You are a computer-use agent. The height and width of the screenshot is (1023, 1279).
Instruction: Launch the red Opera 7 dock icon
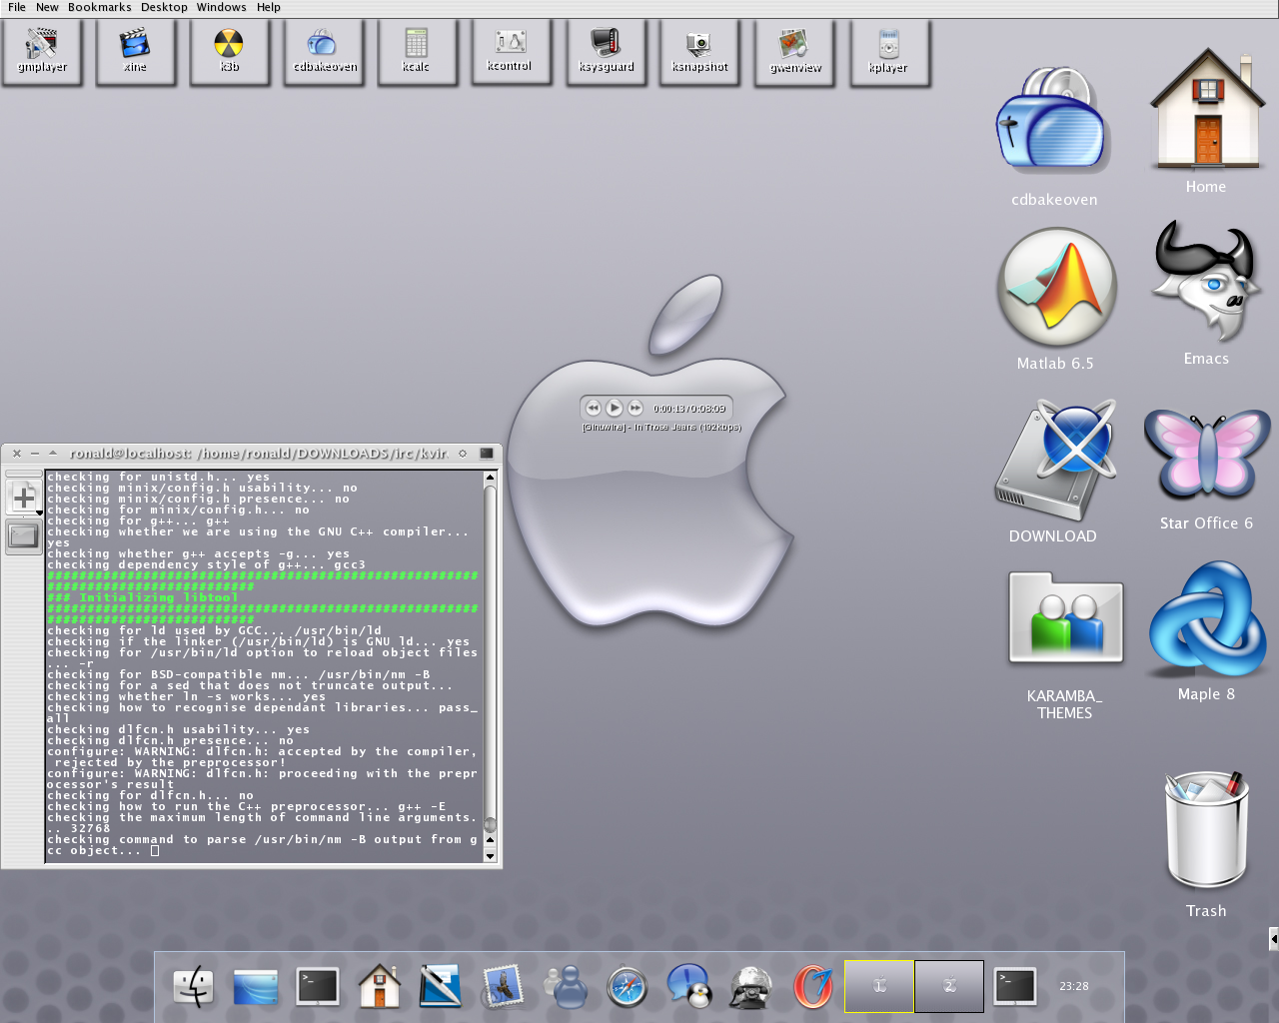click(813, 987)
